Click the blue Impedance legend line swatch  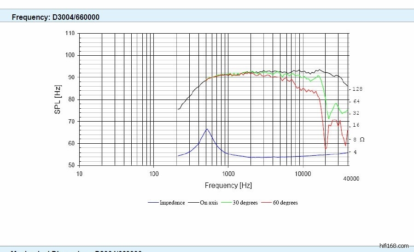tap(153, 203)
